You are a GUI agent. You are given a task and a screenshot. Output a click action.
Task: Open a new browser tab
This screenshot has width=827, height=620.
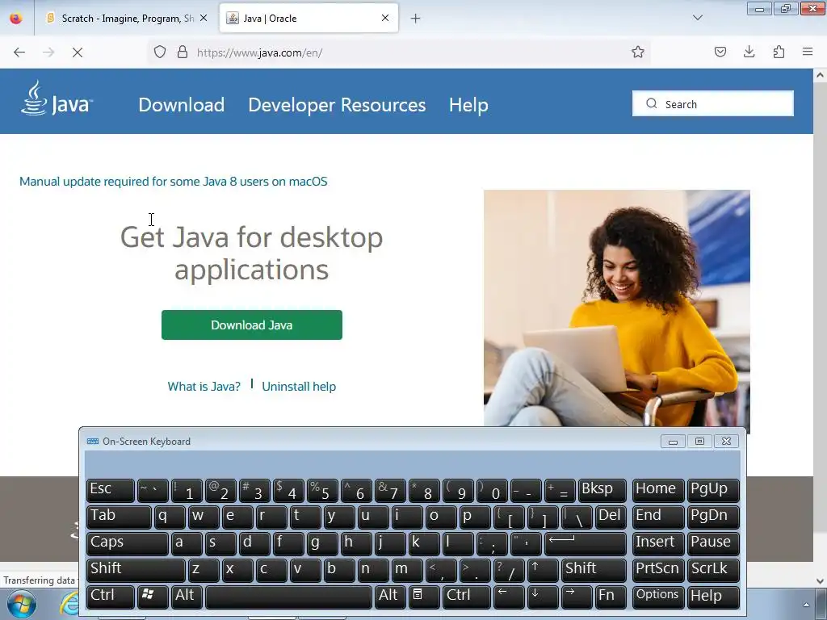[416, 19]
